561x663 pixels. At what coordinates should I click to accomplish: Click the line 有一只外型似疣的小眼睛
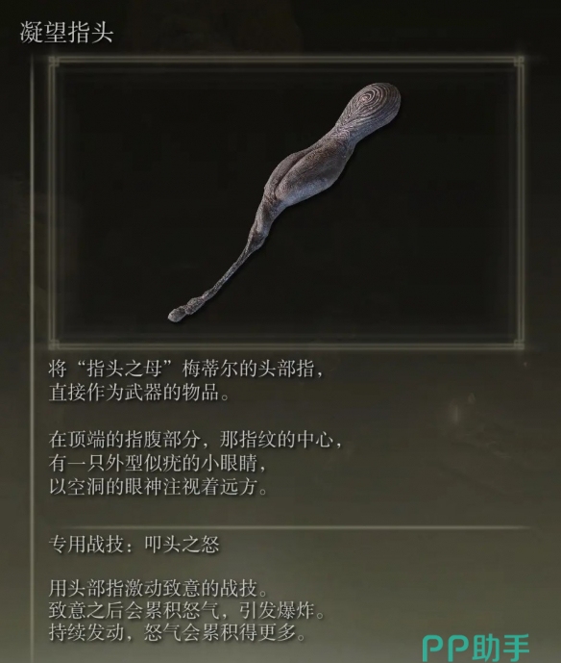(x=158, y=464)
